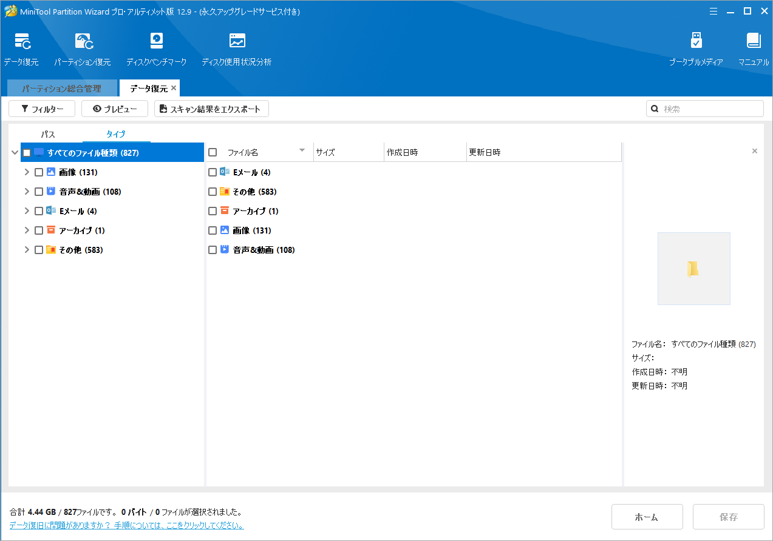The height and width of the screenshot is (541, 773).
Task: Select その他 (583) row in file list
Action: coord(414,192)
